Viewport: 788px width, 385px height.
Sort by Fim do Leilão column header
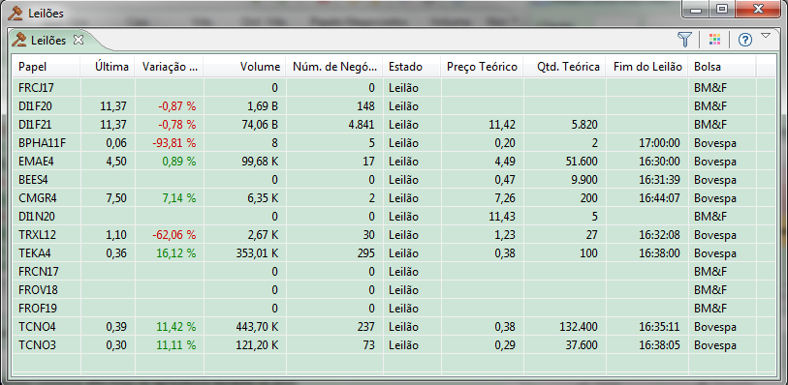tap(647, 67)
